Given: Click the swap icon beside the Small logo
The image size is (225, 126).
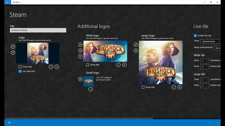Looking at the screenshot, I should click(80, 79).
